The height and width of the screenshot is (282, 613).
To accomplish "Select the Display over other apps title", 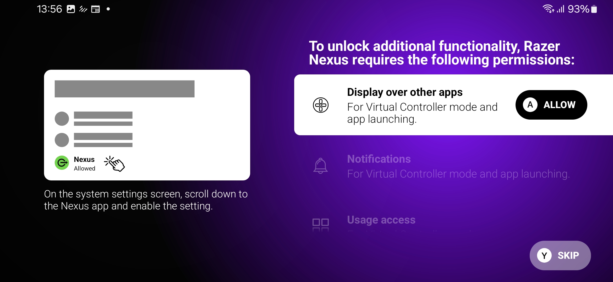I will pyautogui.click(x=405, y=92).
